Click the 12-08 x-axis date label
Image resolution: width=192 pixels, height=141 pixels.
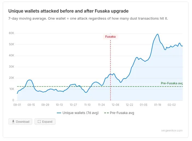[x=116, y=105]
